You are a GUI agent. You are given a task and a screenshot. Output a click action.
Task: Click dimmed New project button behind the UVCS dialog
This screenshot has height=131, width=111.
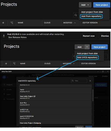coord(101,85)
